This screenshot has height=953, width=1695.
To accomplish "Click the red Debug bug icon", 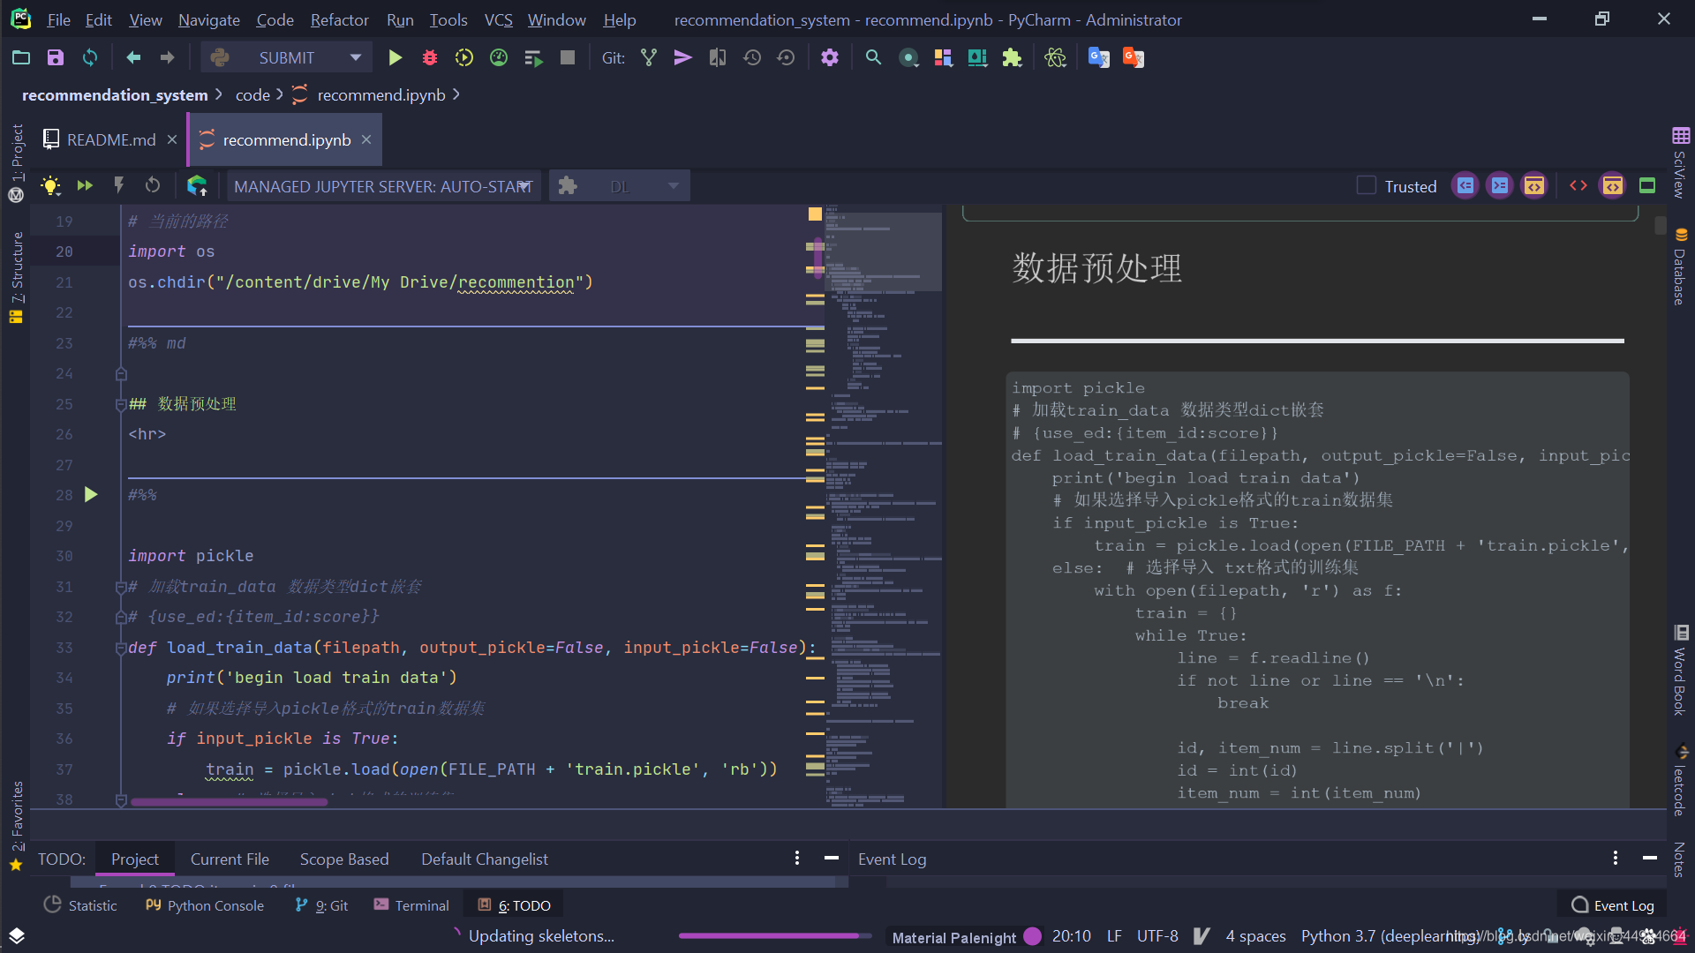I will [x=430, y=58].
